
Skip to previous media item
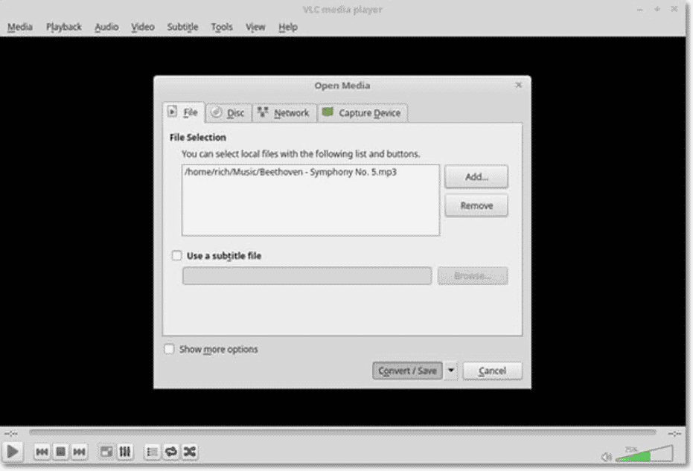[x=44, y=451]
